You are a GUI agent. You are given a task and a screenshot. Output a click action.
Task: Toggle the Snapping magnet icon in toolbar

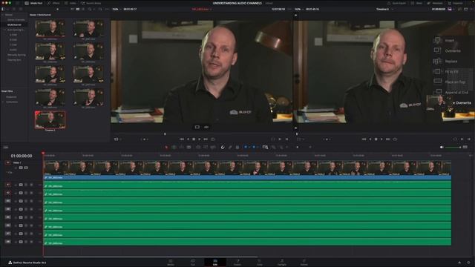[223, 147]
